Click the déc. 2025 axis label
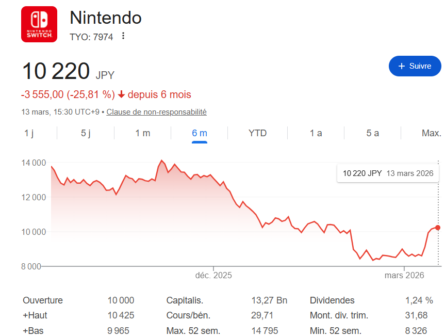Screen dimensions: 445x336 (x=213, y=275)
